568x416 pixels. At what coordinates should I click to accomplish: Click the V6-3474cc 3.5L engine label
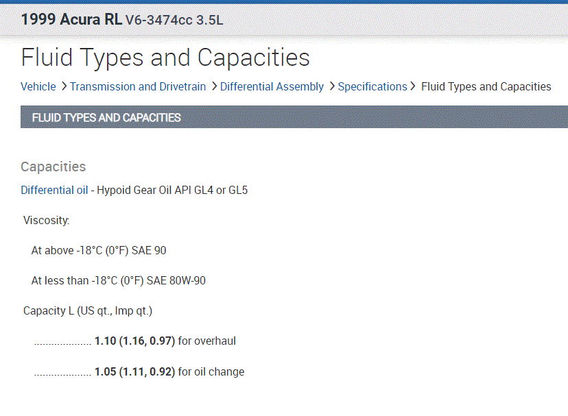click(174, 20)
